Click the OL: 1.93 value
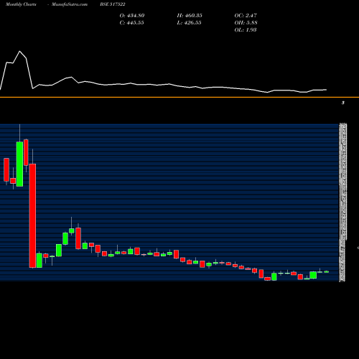 pos(246,30)
